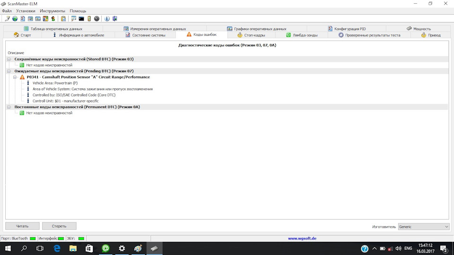This screenshot has height=255, width=454.
Task: Click the Читать button
Action: point(22,226)
